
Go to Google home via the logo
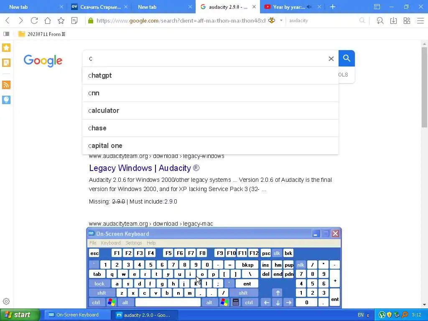[43, 61]
